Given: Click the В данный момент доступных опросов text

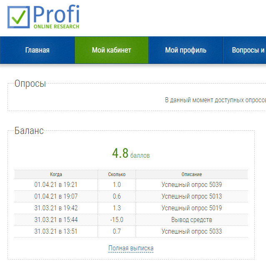Looking at the screenshot, I should coord(216,100).
